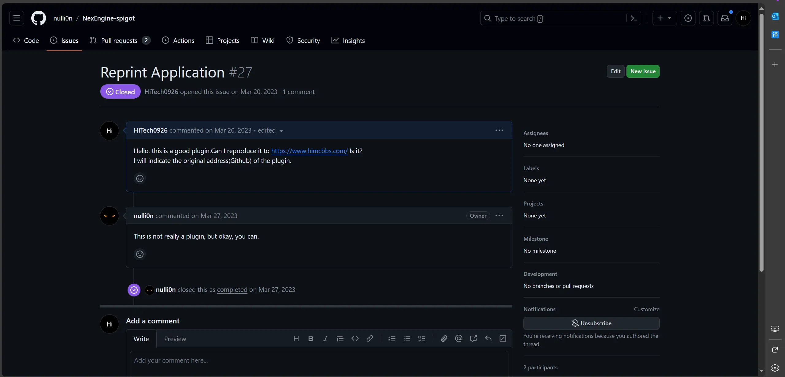Viewport: 785px width, 377px height.
Task: Unsubscribe from thread notifications
Action: [x=591, y=323]
